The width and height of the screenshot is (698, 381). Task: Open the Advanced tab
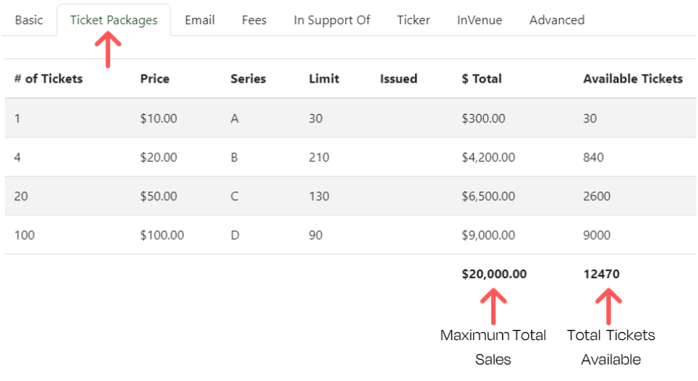pos(557,20)
